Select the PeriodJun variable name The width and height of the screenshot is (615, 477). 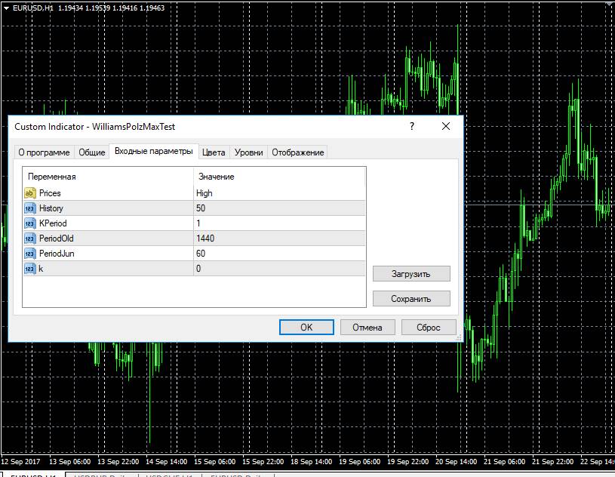[x=57, y=254]
